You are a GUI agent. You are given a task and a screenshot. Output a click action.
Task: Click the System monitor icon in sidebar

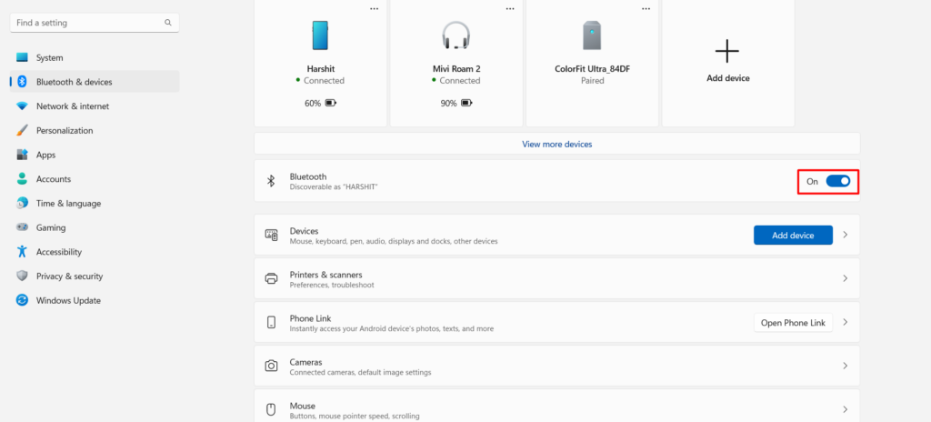(x=22, y=57)
